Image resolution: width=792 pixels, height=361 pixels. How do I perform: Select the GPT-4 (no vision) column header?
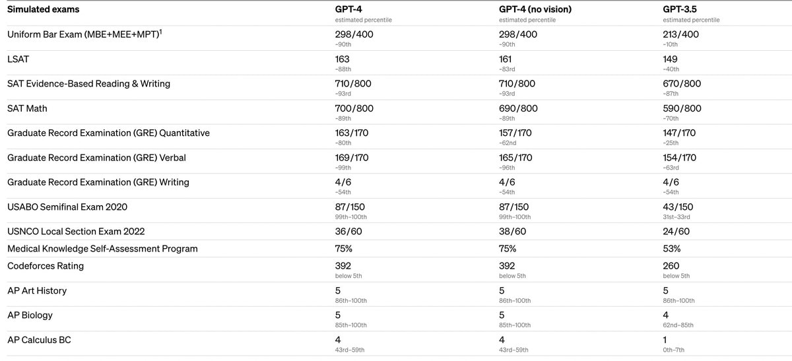(535, 9)
